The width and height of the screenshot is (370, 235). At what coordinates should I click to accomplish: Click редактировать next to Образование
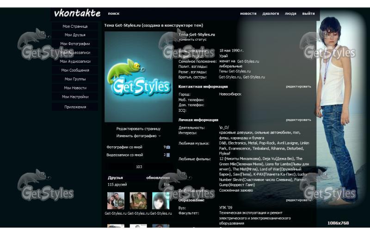298,200
